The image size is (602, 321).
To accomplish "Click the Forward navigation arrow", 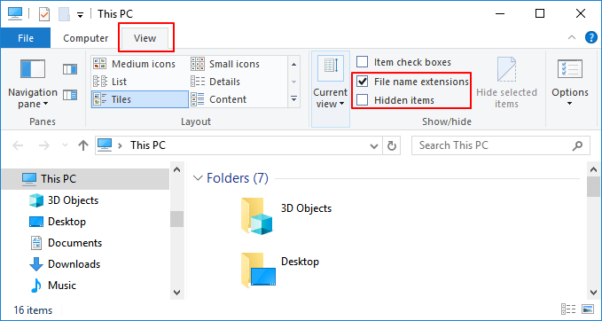I will tap(44, 145).
